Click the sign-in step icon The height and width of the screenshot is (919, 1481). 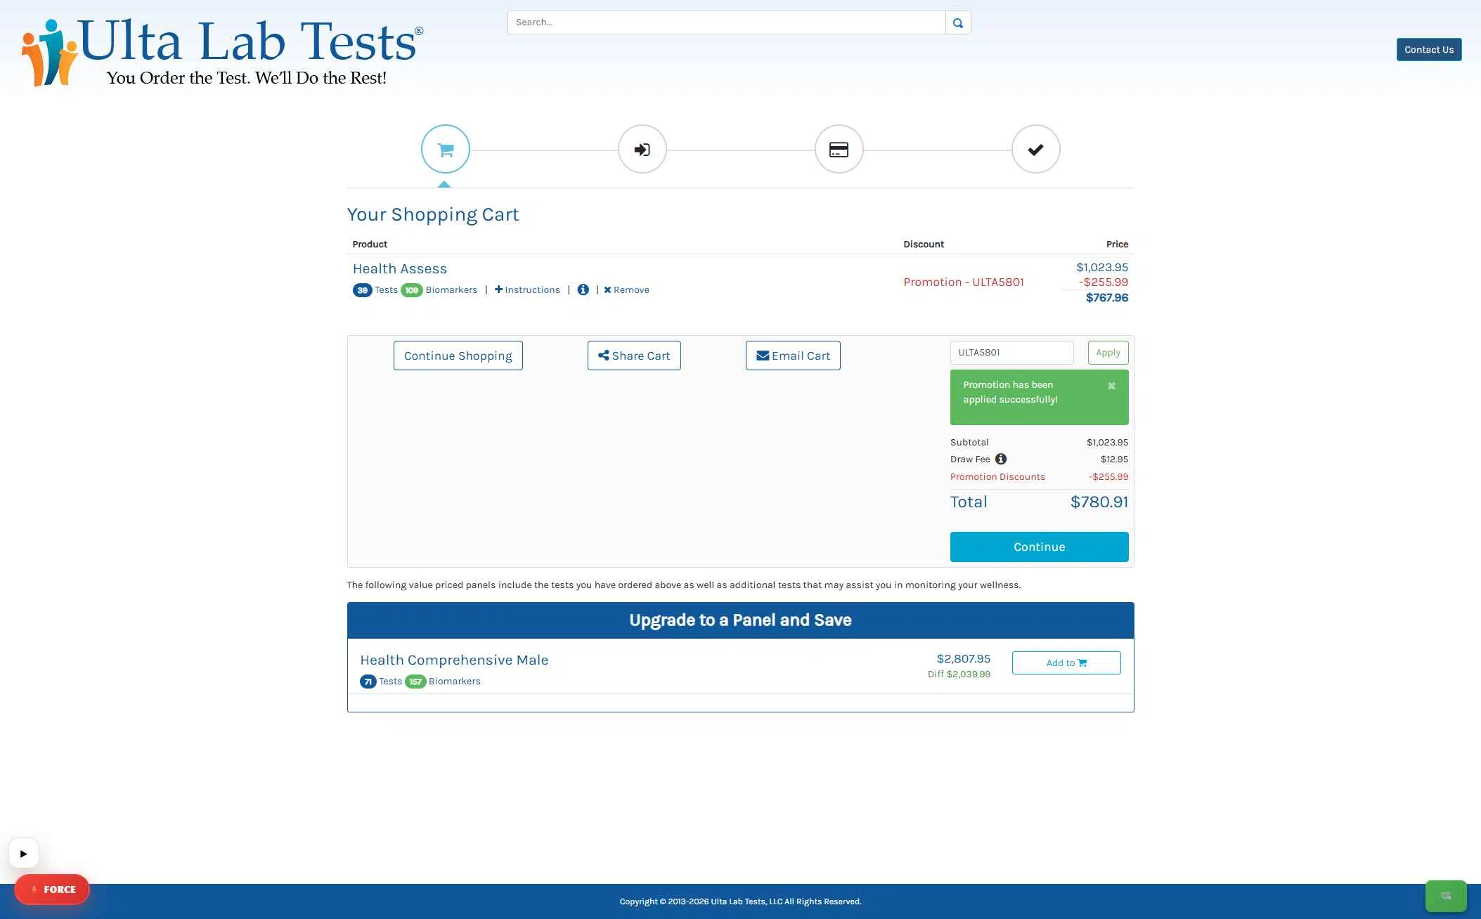coord(642,149)
